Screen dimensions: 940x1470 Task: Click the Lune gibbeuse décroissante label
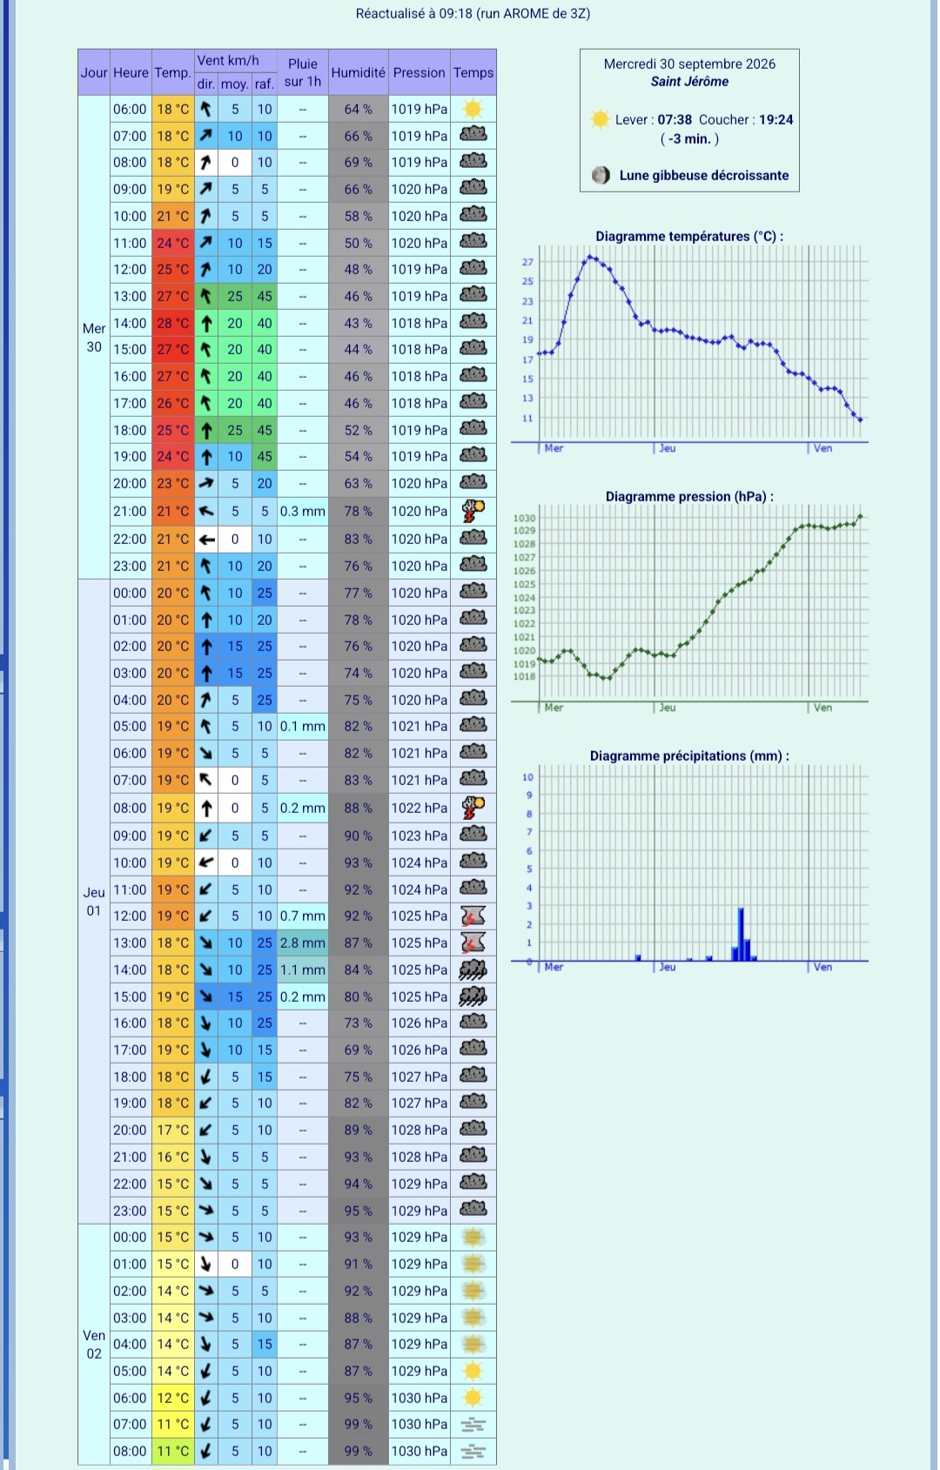(704, 175)
